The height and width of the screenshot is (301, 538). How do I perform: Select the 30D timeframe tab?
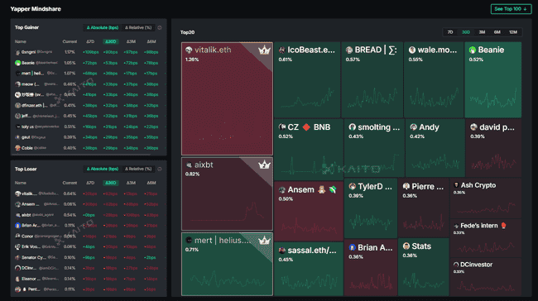click(466, 32)
